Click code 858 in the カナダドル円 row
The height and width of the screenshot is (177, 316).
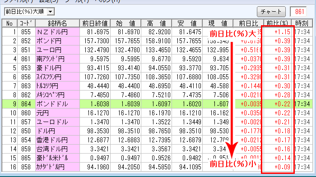pos(26,167)
